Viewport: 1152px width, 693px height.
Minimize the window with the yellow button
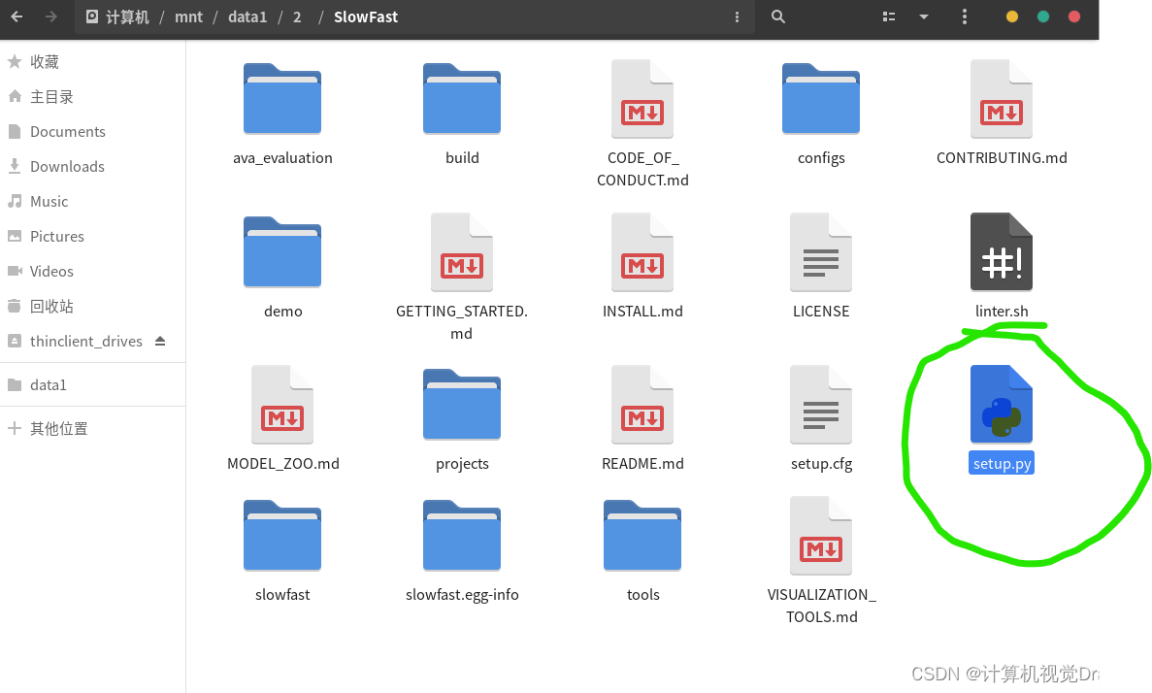[x=1011, y=16]
